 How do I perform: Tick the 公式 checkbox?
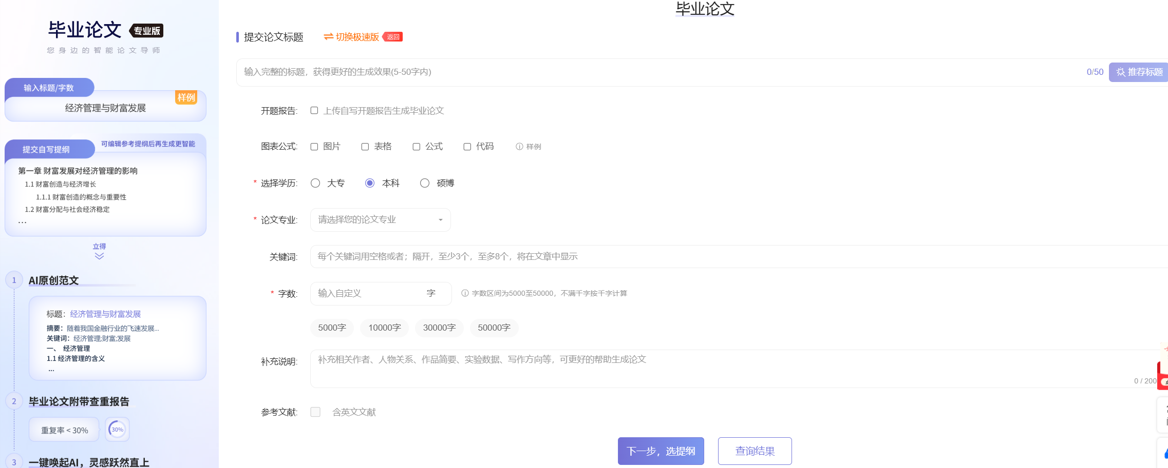coord(417,147)
